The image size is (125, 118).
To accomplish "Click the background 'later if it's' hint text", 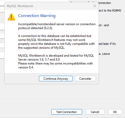I will tap(107, 44).
